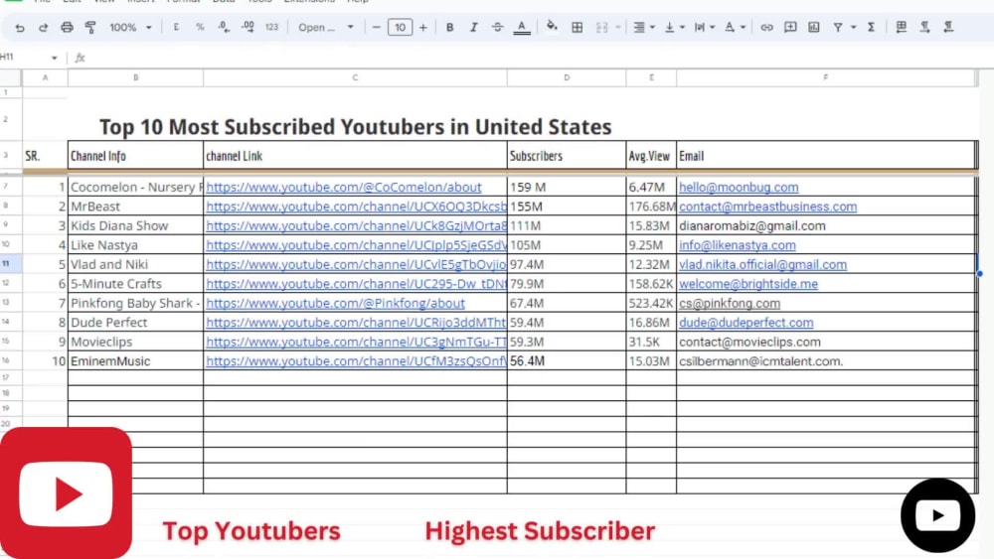This screenshot has width=994, height=559.
Task: Increase decimal places
Action: click(248, 27)
